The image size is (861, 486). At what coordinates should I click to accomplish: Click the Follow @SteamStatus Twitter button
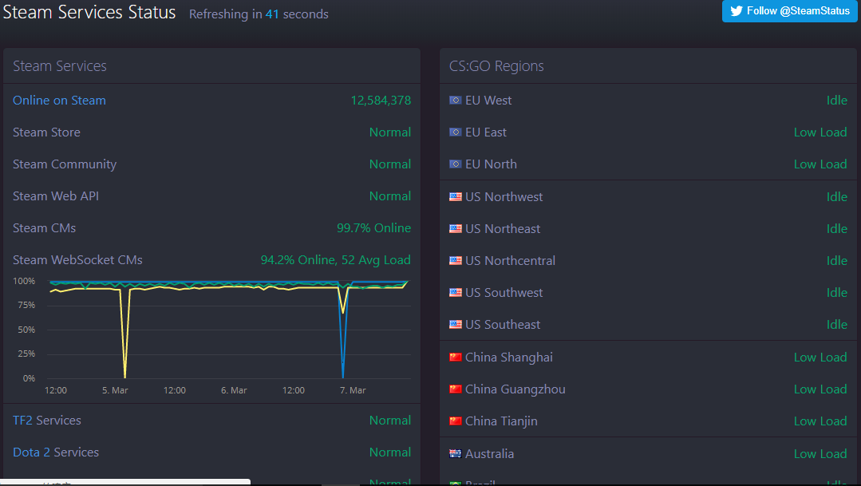(791, 11)
